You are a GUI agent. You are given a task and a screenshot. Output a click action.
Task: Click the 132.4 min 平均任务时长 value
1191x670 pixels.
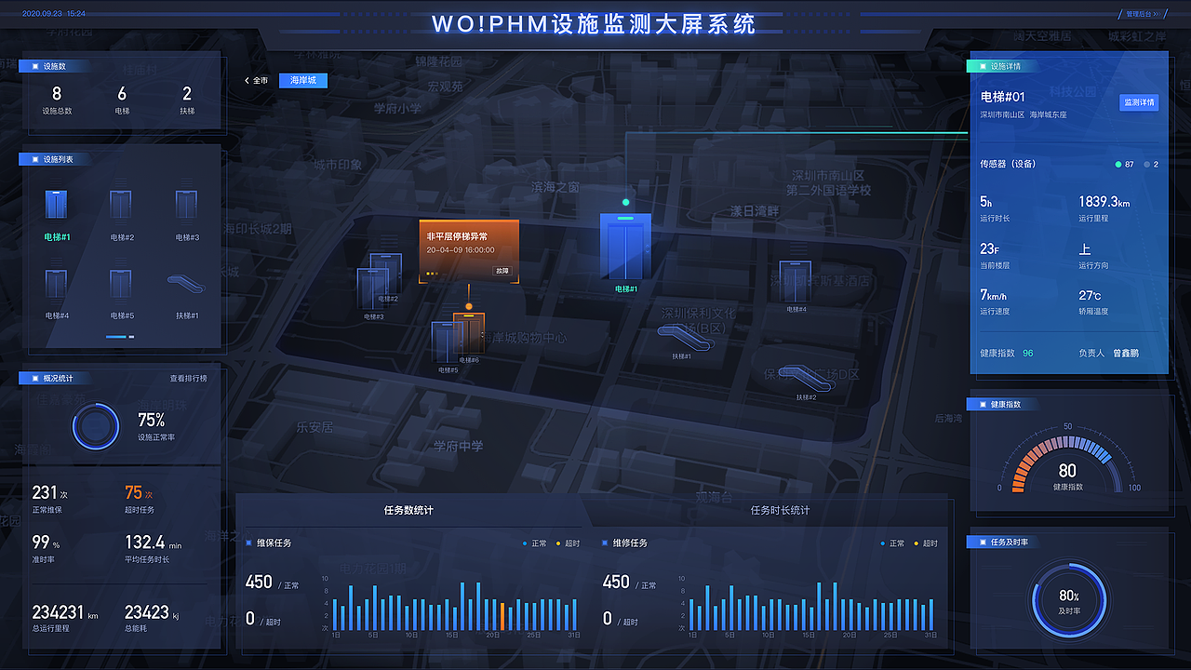pos(154,543)
